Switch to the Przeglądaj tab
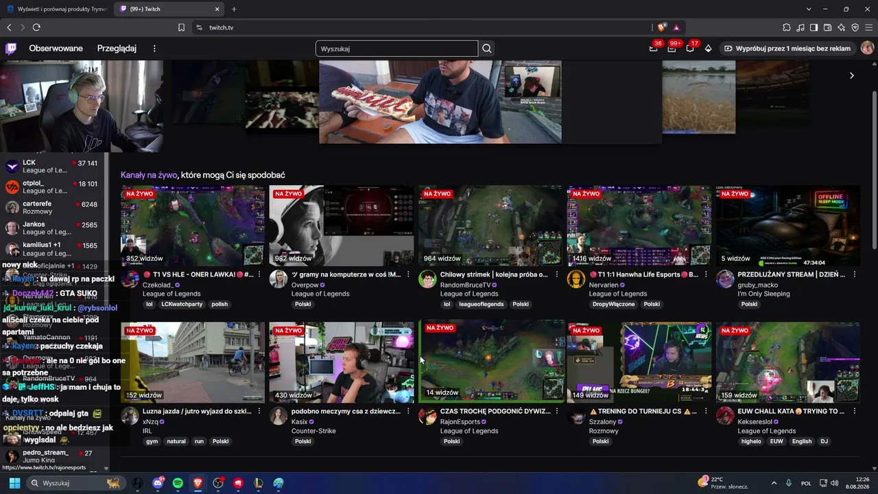This screenshot has height=494, width=878. [x=117, y=49]
